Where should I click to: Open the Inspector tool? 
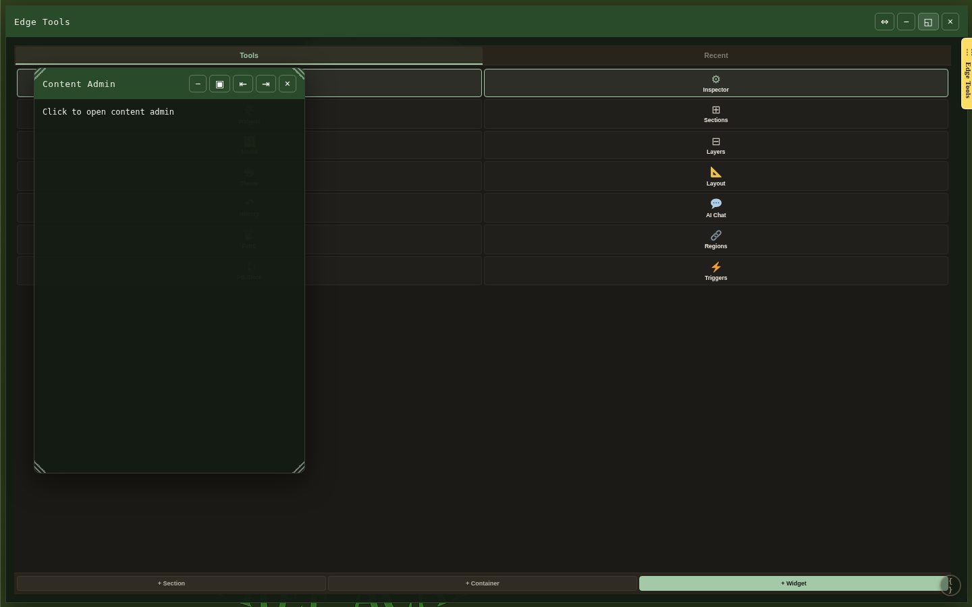pyautogui.click(x=715, y=83)
